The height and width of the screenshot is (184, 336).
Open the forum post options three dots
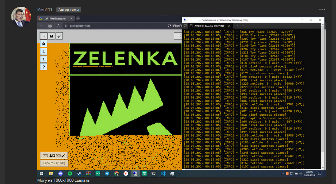coord(322,9)
